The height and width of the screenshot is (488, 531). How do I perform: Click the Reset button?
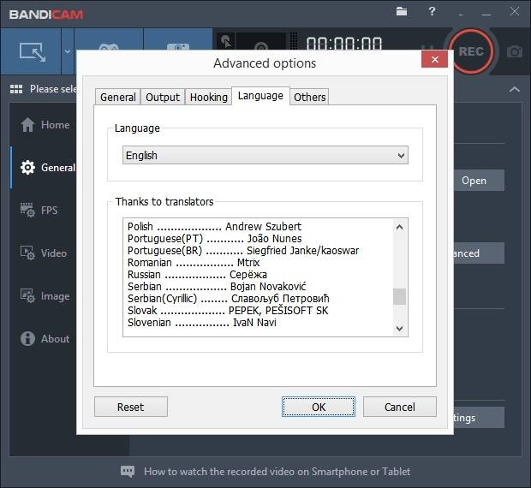coord(131,407)
